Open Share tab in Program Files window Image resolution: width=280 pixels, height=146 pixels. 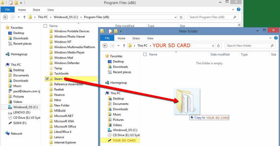coord(36,10)
